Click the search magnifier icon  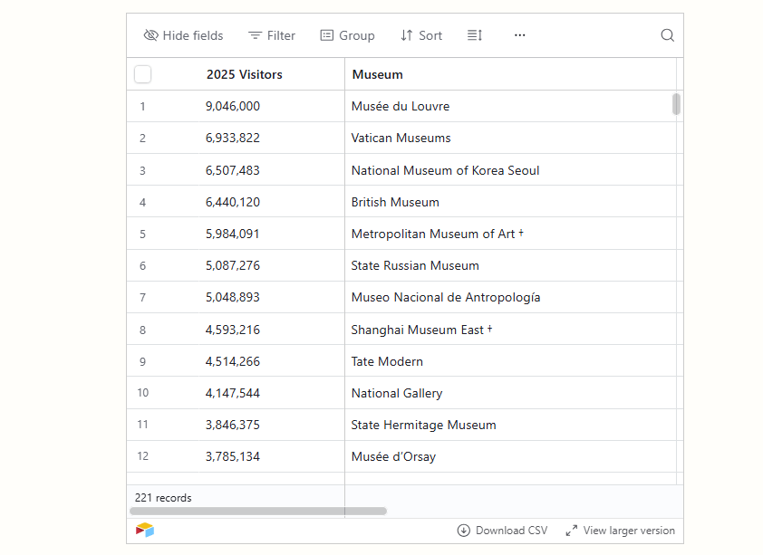click(667, 35)
